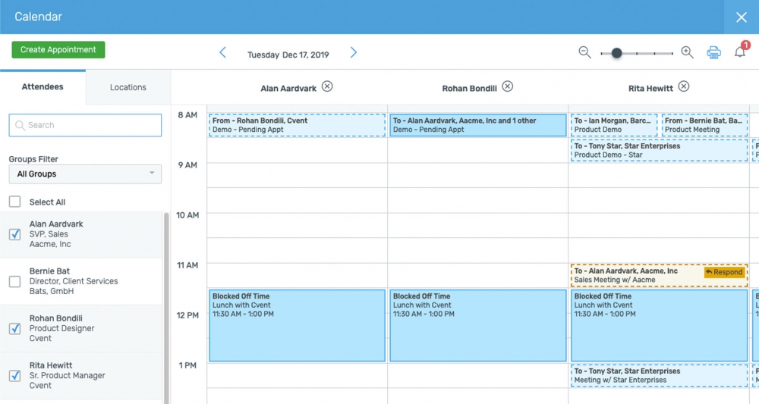The width and height of the screenshot is (759, 404).
Task: Go to previous day arrow
Action: (x=222, y=52)
